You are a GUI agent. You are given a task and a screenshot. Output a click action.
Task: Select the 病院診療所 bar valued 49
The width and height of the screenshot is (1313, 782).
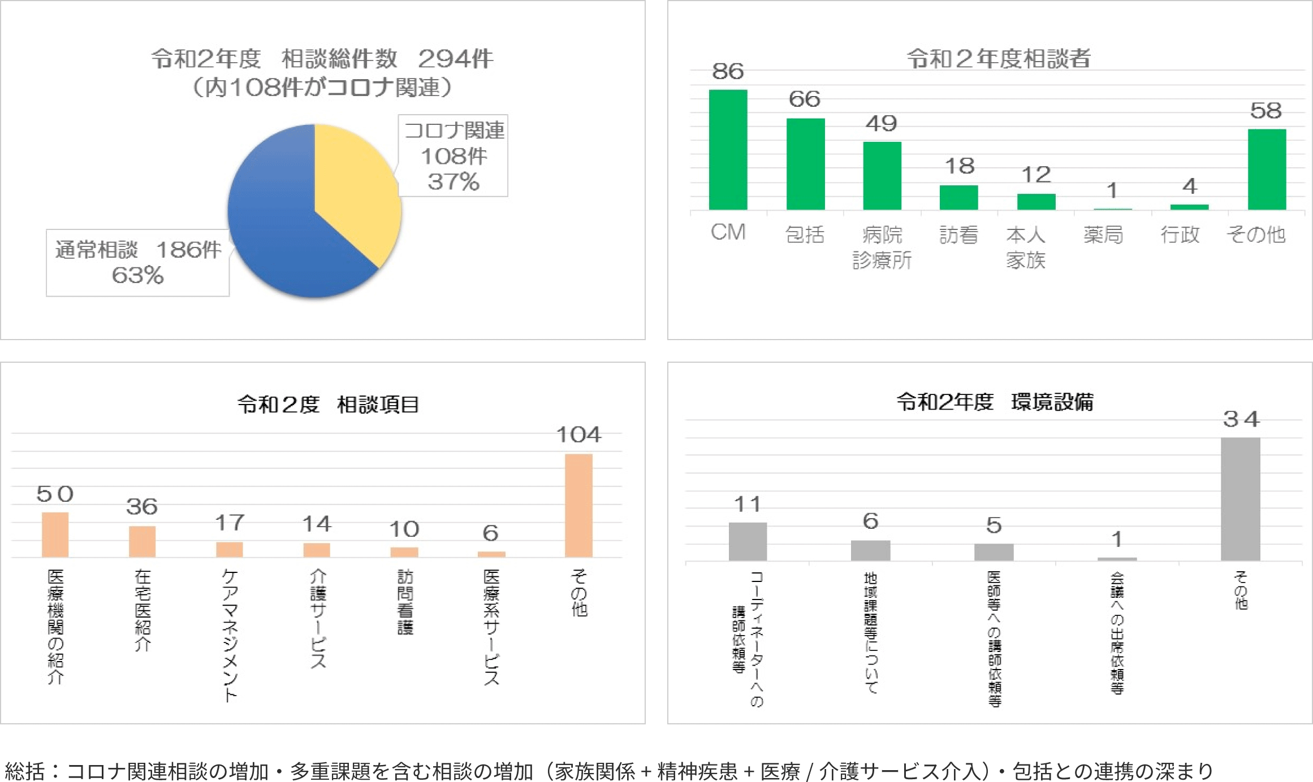point(882,176)
